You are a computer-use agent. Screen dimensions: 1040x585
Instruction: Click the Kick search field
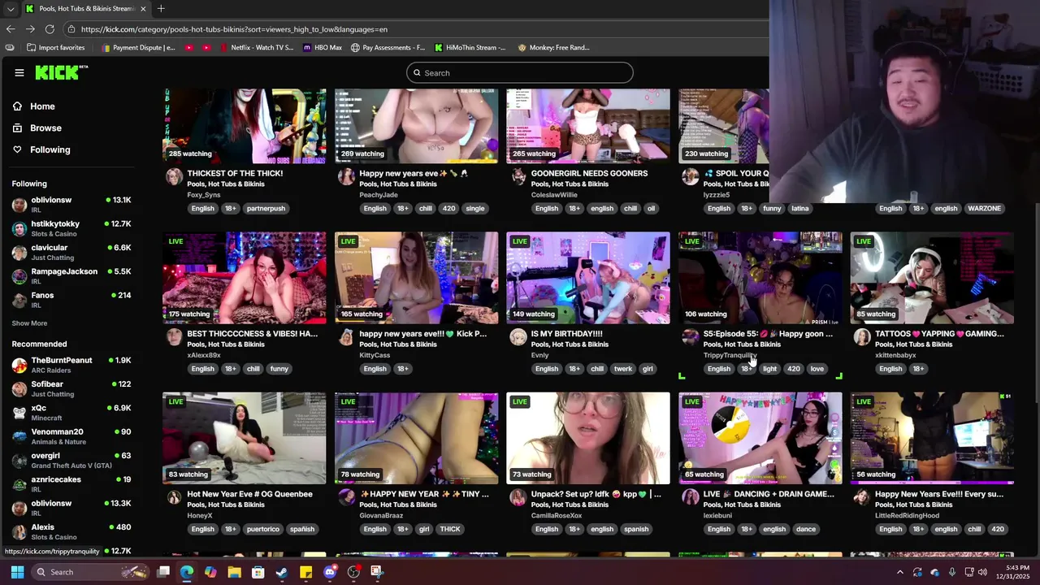pyautogui.click(x=519, y=73)
